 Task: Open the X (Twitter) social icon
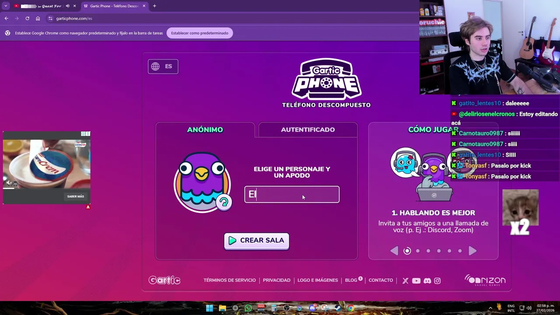[x=405, y=281]
